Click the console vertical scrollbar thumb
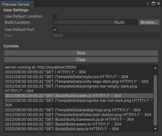This screenshot has width=162, height=136. click(155, 100)
